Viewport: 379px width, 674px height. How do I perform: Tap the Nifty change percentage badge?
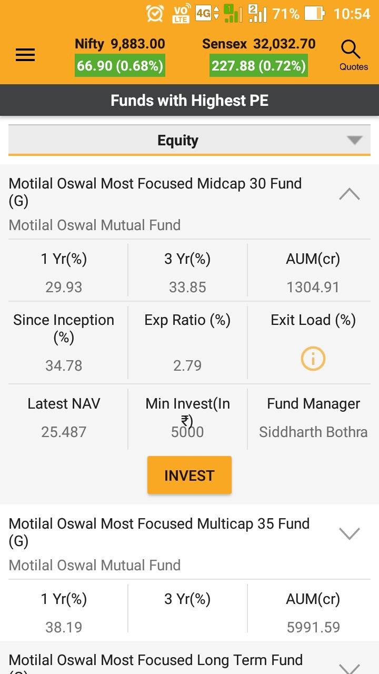(120, 66)
